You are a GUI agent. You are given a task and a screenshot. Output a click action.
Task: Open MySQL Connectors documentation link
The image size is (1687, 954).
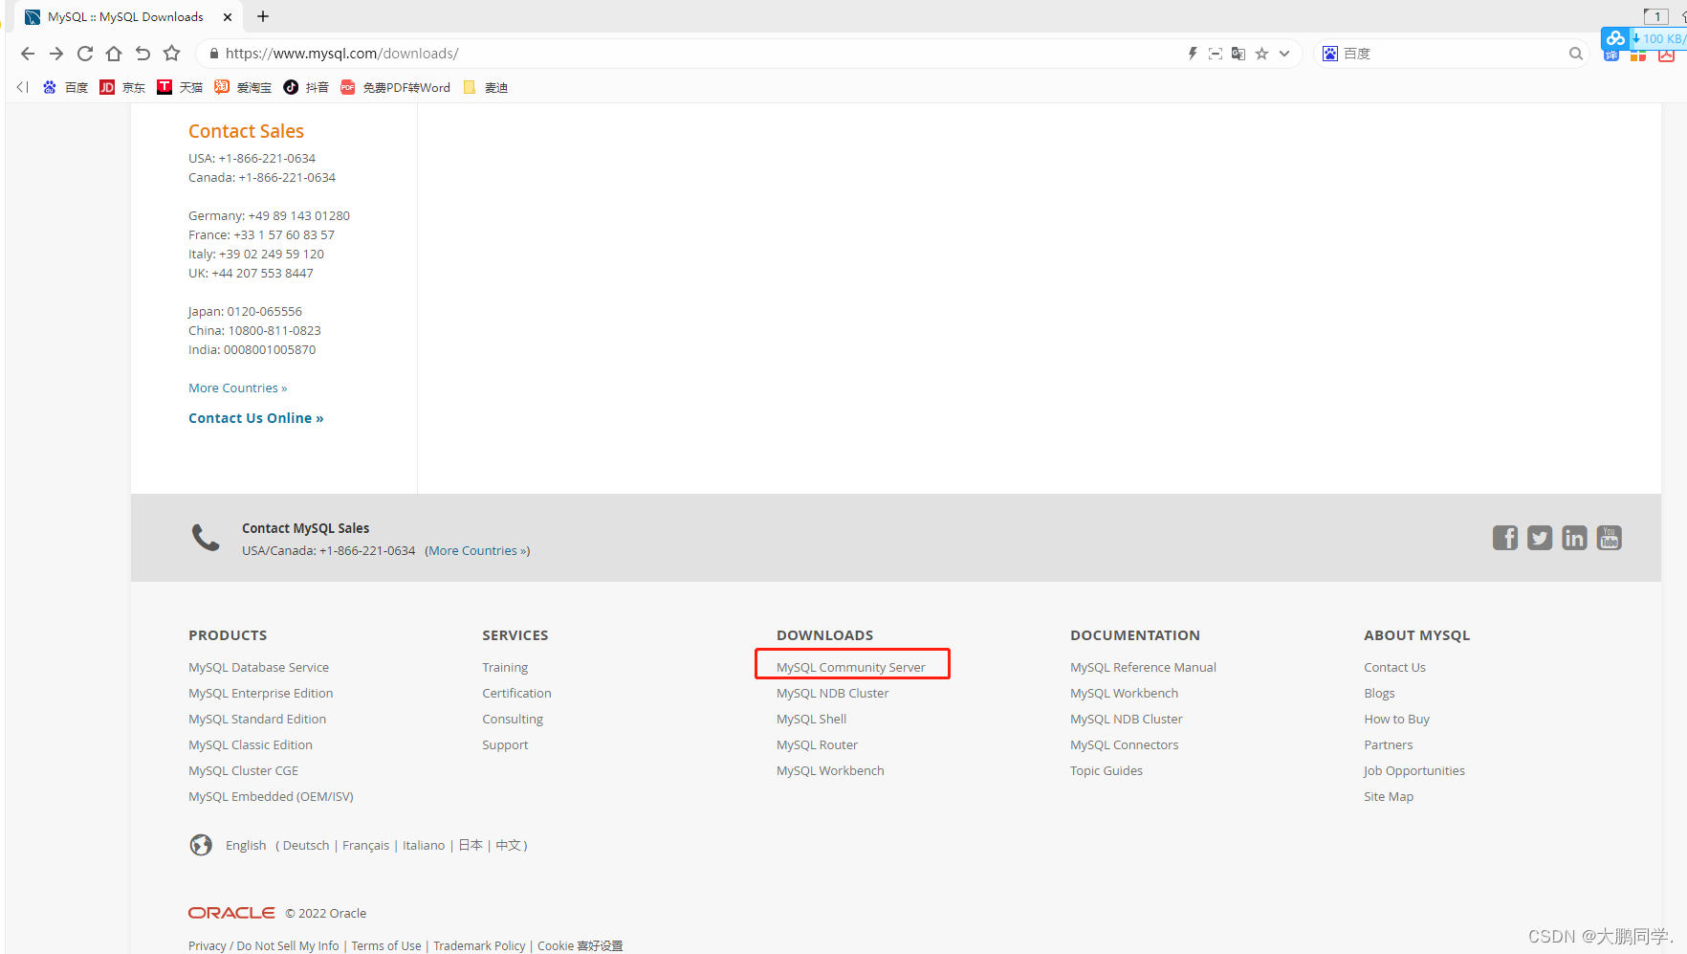[1124, 744]
